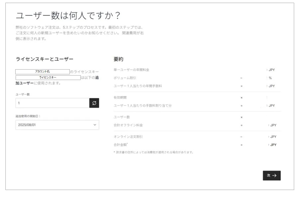The width and height of the screenshot is (298, 197).
Task: Select the ライセンスキーとユーザー section heading
Action: [x=45, y=59]
